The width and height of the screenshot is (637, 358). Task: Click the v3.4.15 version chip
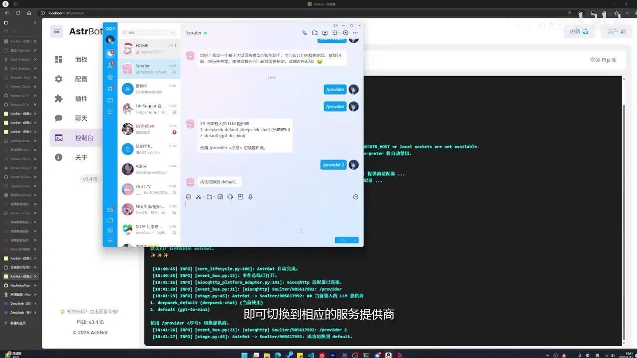[x=90, y=179]
